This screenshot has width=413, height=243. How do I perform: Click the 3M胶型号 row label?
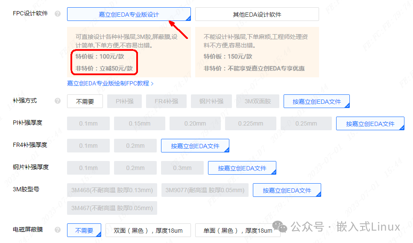26,189
